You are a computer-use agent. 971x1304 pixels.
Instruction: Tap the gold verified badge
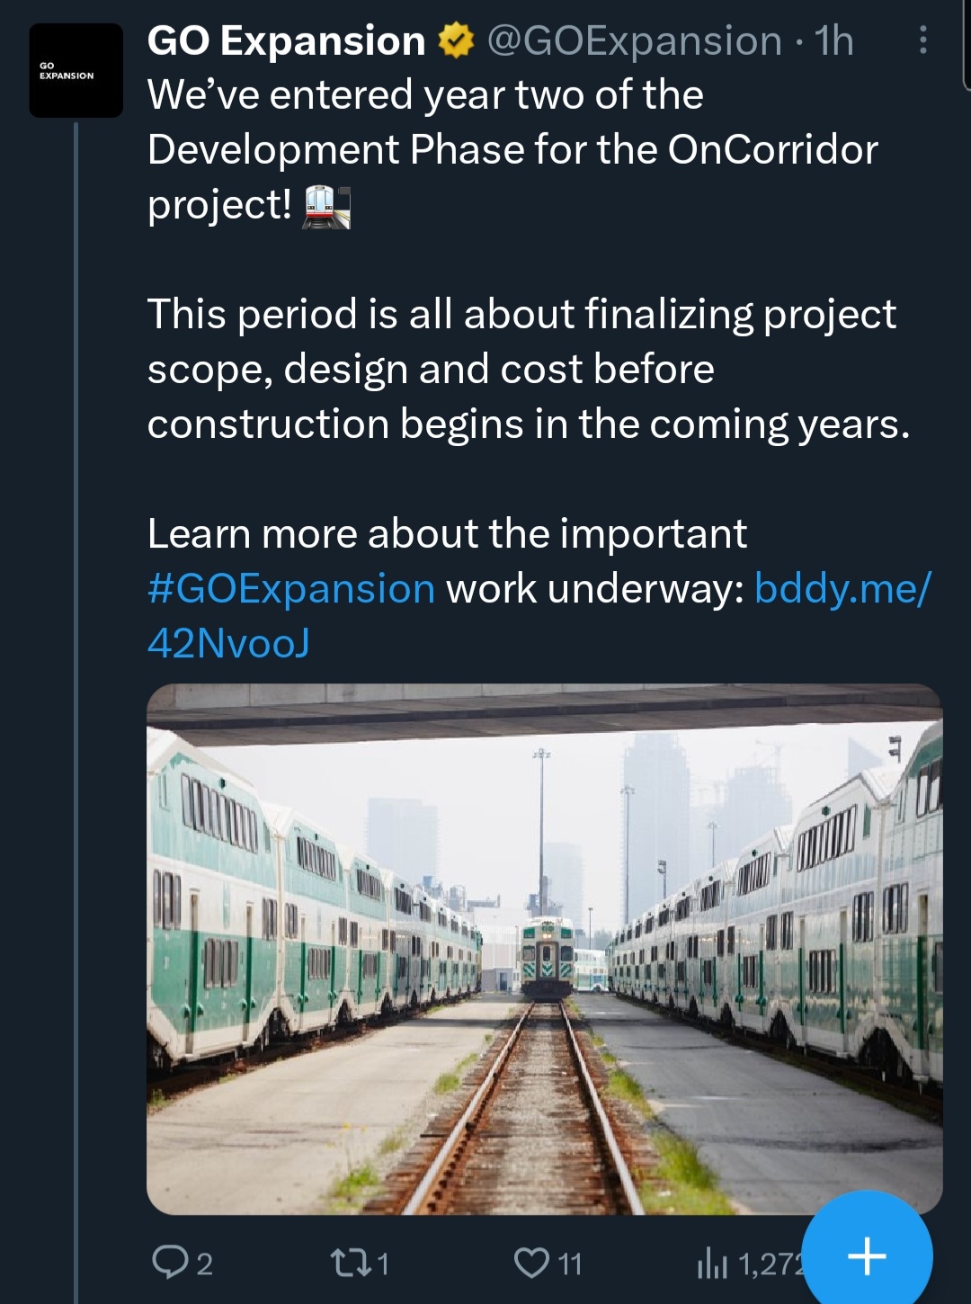click(456, 41)
